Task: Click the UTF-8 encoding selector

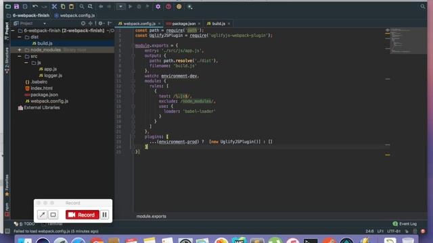Action: click(394, 231)
